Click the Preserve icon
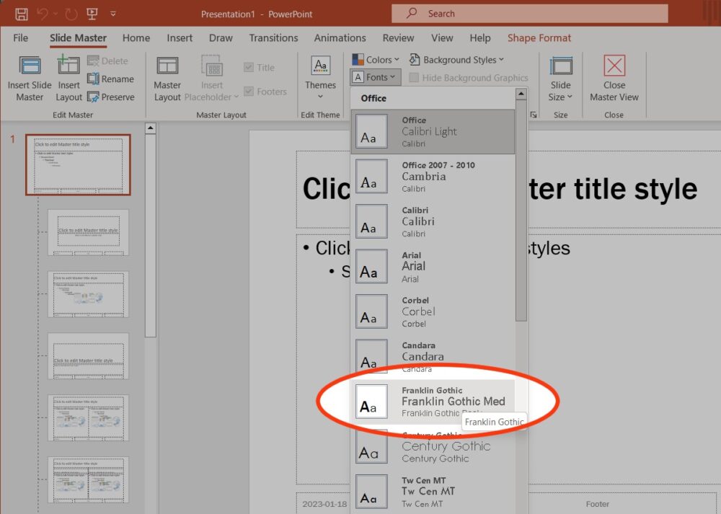 click(x=93, y=97)
